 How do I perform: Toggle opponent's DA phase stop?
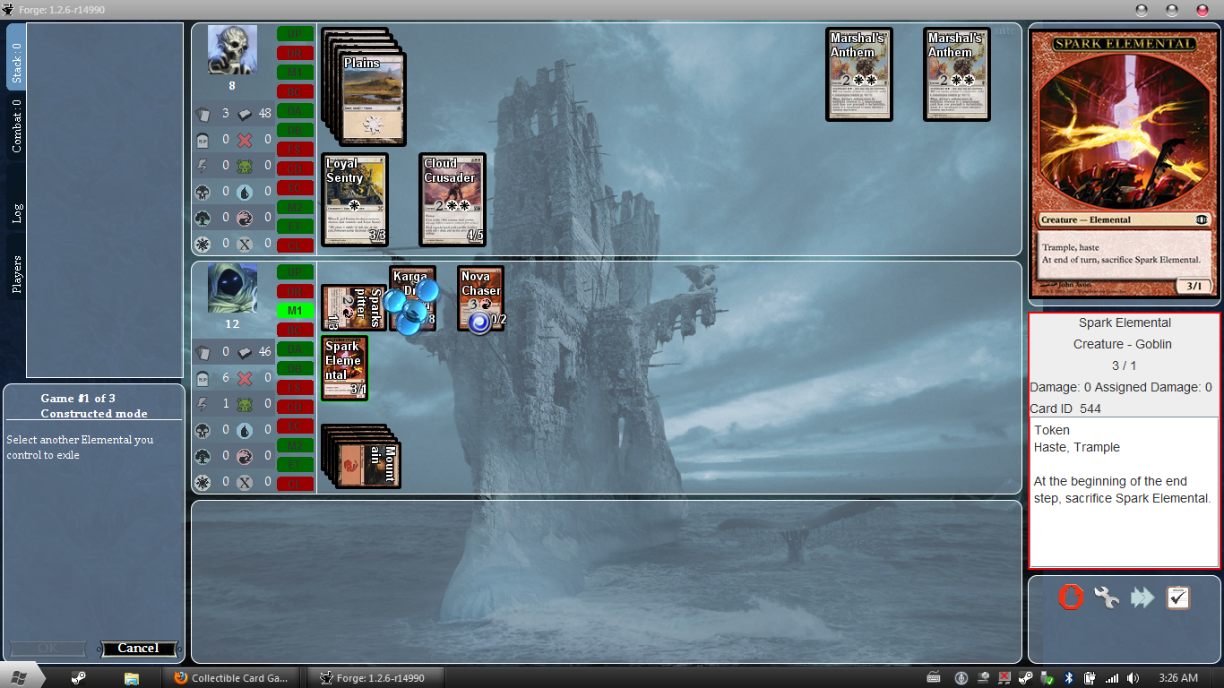pos(295,110)
